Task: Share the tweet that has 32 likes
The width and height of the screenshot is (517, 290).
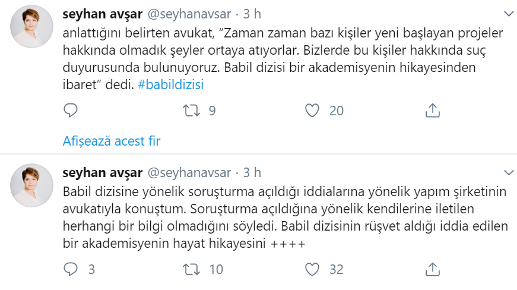Action: pyautogui.click(x=433, y=269)
